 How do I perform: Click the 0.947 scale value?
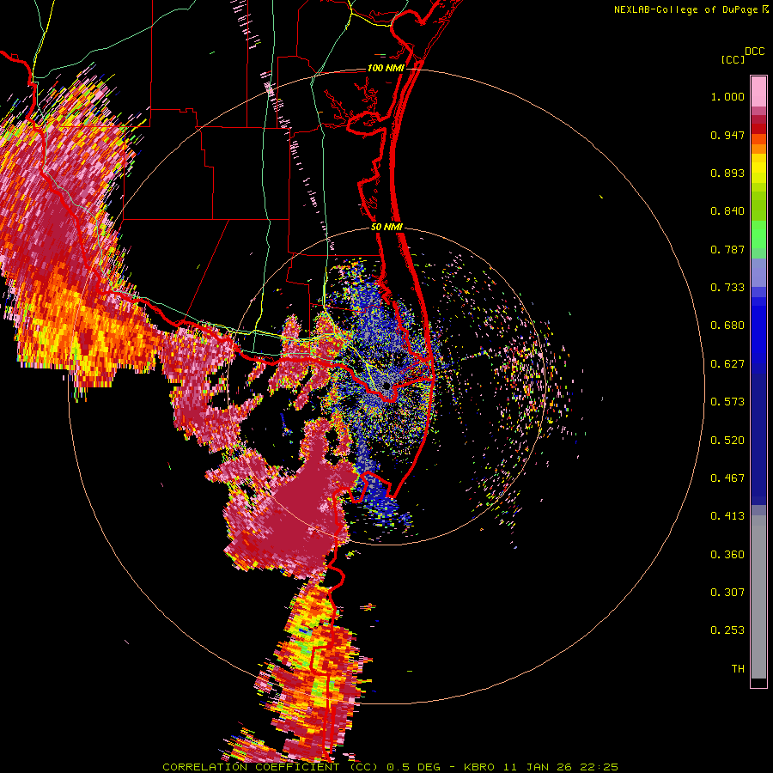tap(727, 135)
